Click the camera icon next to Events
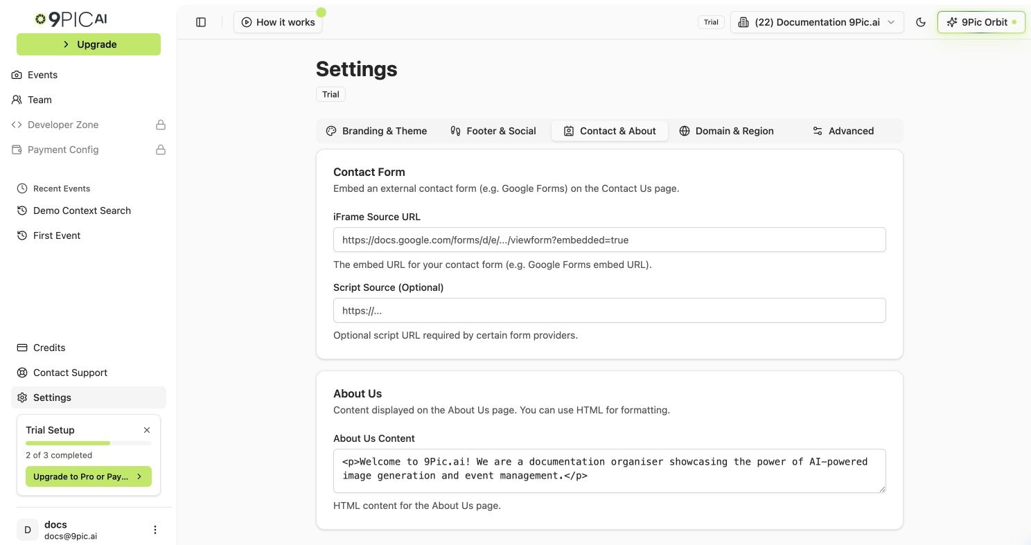 coord(17,75)
